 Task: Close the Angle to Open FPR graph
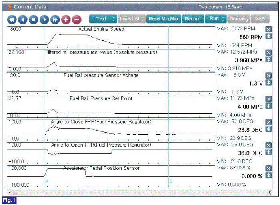tap(268, 145)
